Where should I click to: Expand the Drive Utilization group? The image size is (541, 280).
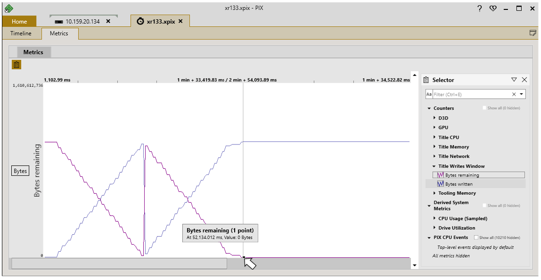(434, 228)
